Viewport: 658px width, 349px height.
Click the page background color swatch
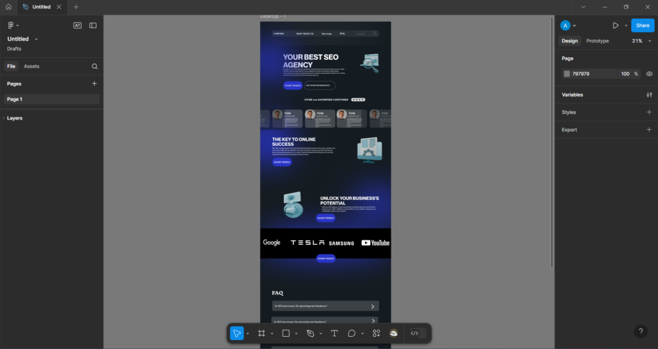(x=567, y=74)
